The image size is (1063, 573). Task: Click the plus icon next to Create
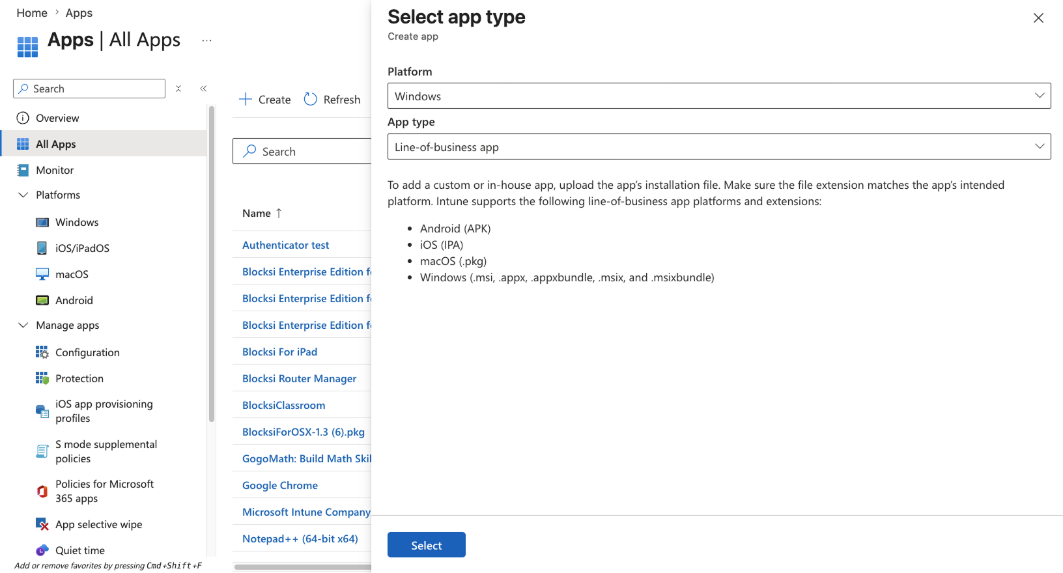pos(246,99)
